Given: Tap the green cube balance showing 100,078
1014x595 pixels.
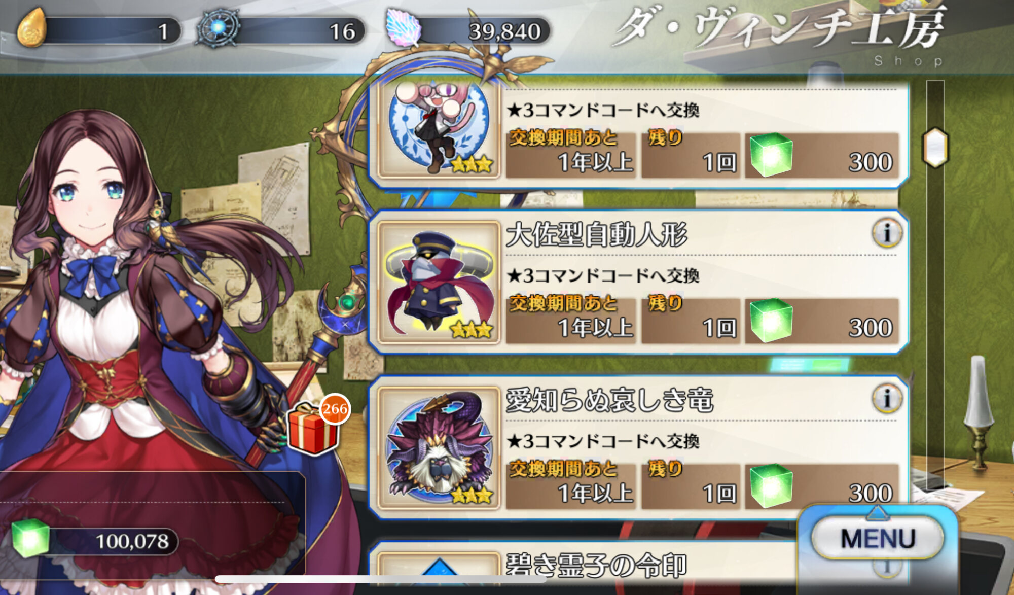Looking at the screenshot, I should click(x=95, y=540).
